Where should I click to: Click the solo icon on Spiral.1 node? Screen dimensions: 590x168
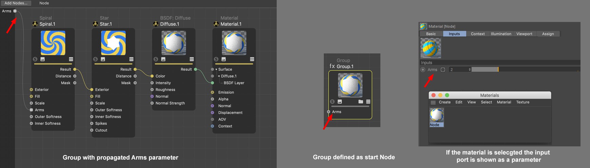click(x=35, y=59)
